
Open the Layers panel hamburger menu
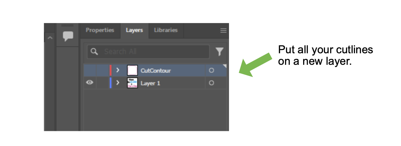point(223,31)
